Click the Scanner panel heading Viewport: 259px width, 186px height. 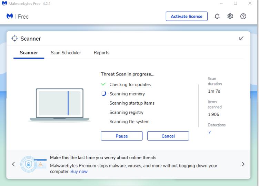pyautogui.click(x=31, y=39)
